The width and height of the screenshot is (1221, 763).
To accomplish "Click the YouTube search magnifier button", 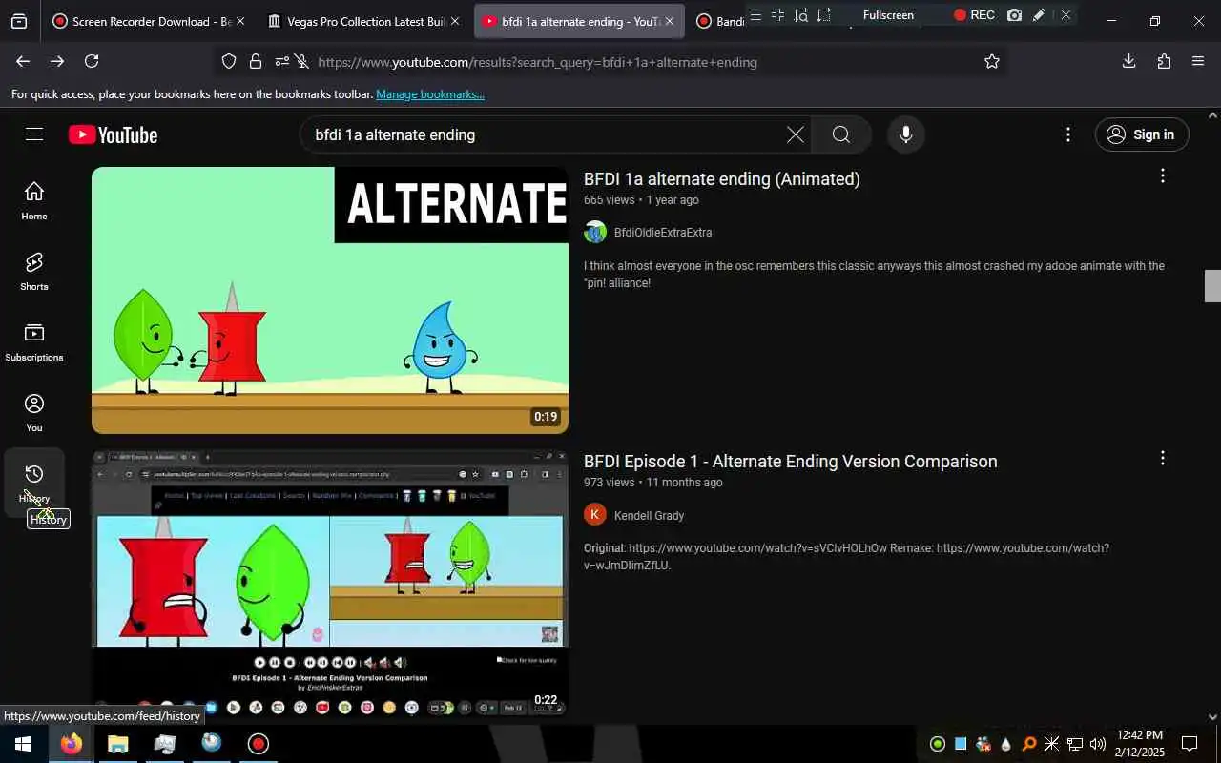I will 840,134.
